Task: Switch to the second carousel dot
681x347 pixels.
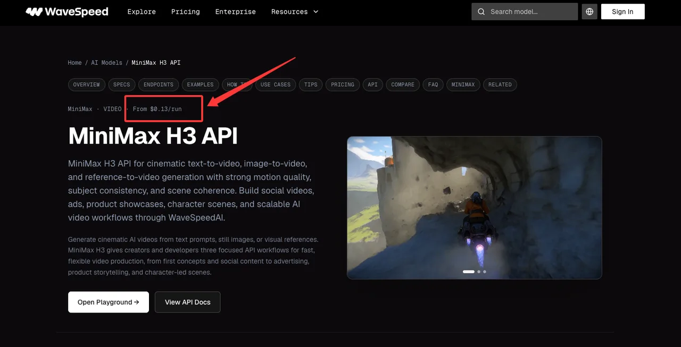Action: (478, 272)
